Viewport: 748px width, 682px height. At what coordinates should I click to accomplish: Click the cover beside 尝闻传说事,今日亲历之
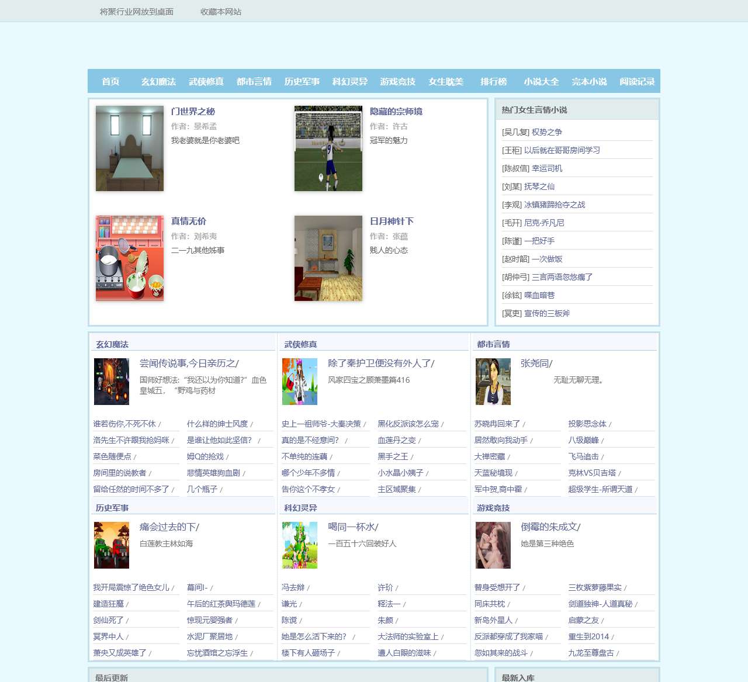[x=112, y=382]
